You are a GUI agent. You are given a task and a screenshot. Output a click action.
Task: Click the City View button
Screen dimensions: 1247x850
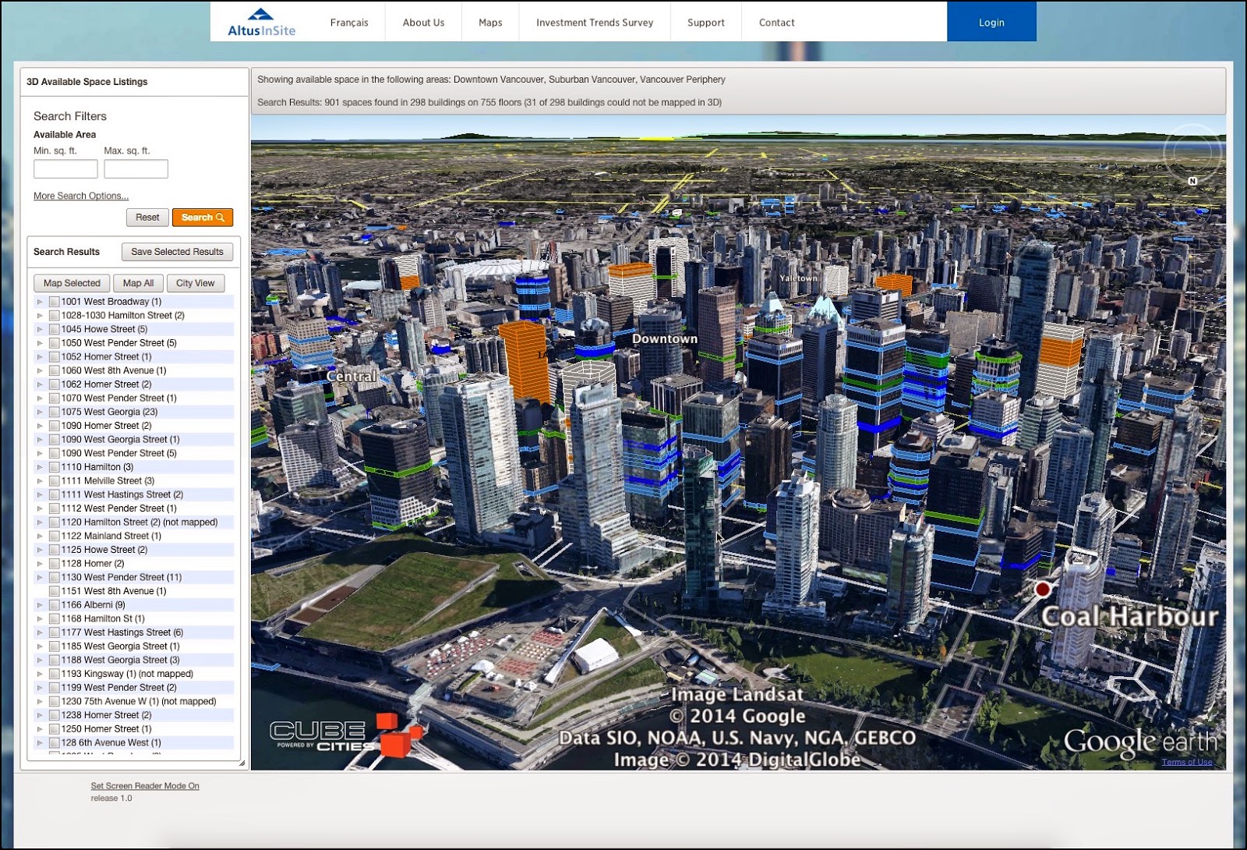195,283
